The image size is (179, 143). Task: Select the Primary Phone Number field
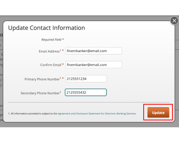pos(86,79)
